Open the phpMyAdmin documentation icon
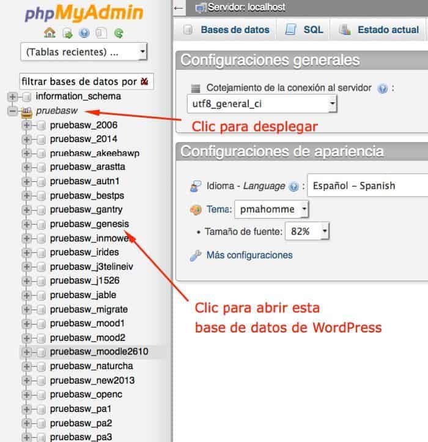428x442 pixels. 84,33
